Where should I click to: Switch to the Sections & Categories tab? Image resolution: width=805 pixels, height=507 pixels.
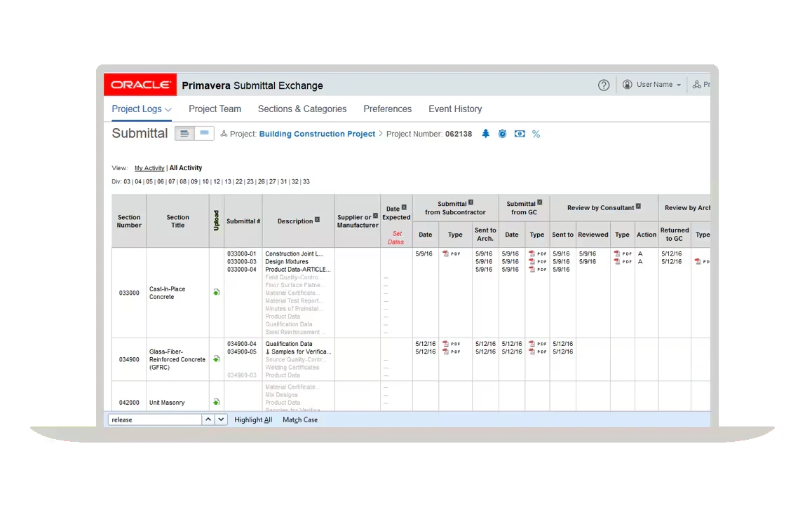pos(302,109)
